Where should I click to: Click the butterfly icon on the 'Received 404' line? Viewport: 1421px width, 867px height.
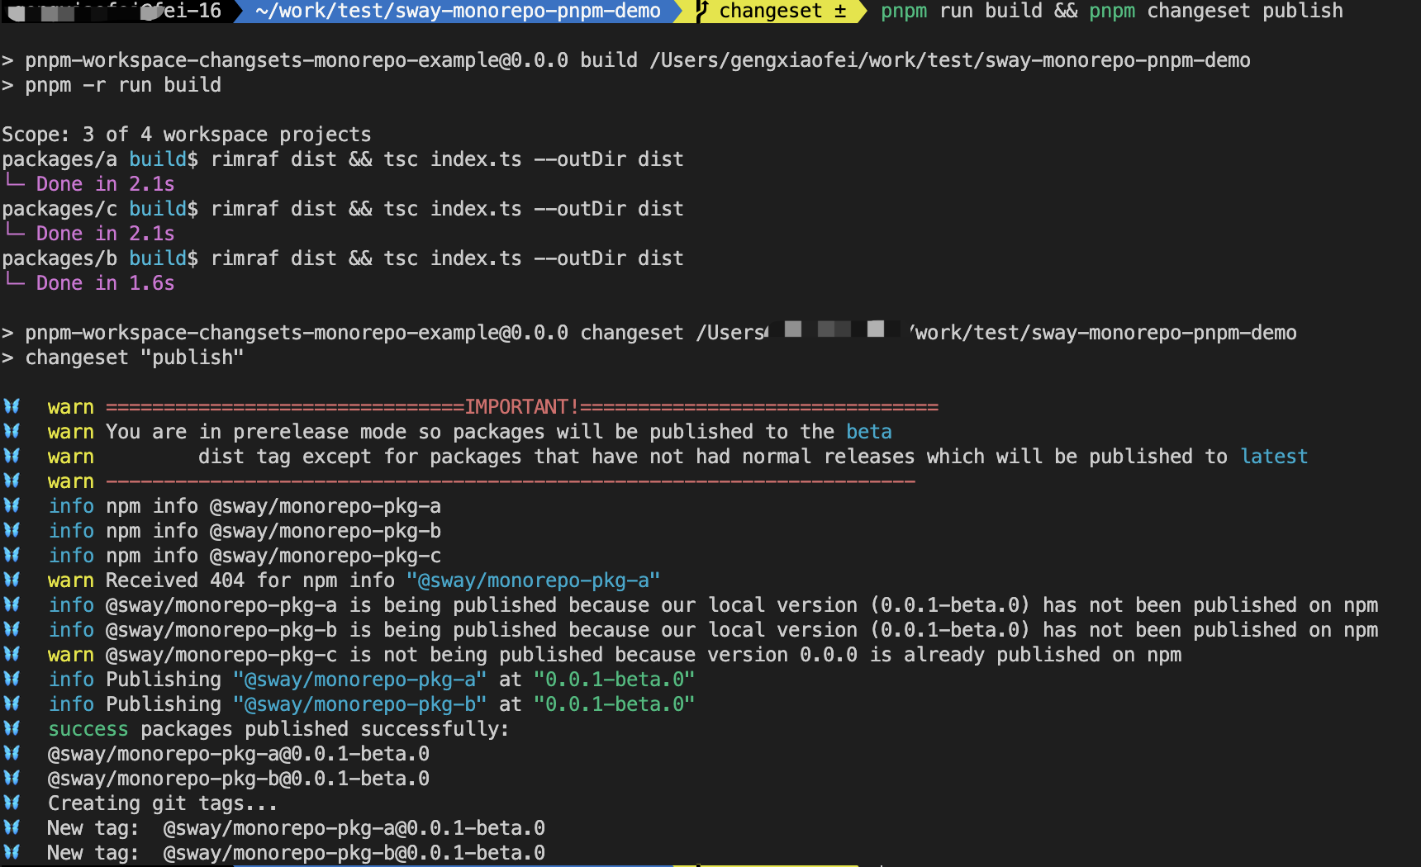click(x=12, y=580)
